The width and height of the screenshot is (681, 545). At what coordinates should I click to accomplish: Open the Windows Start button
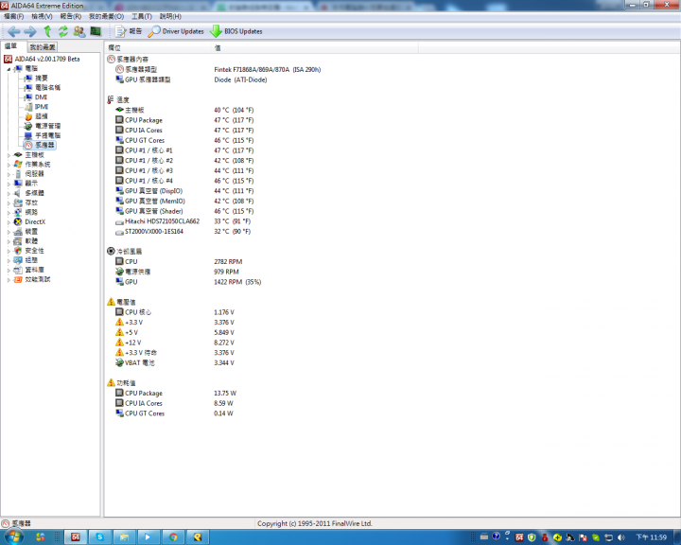coord(13,537)
